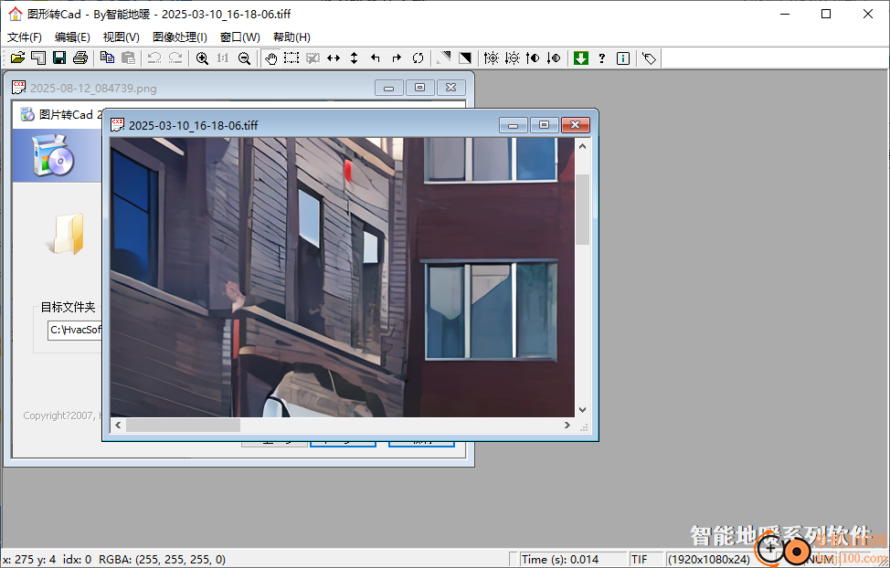
Task: Click the 目标文件夹 path input field
Action: tap(75, 330)
